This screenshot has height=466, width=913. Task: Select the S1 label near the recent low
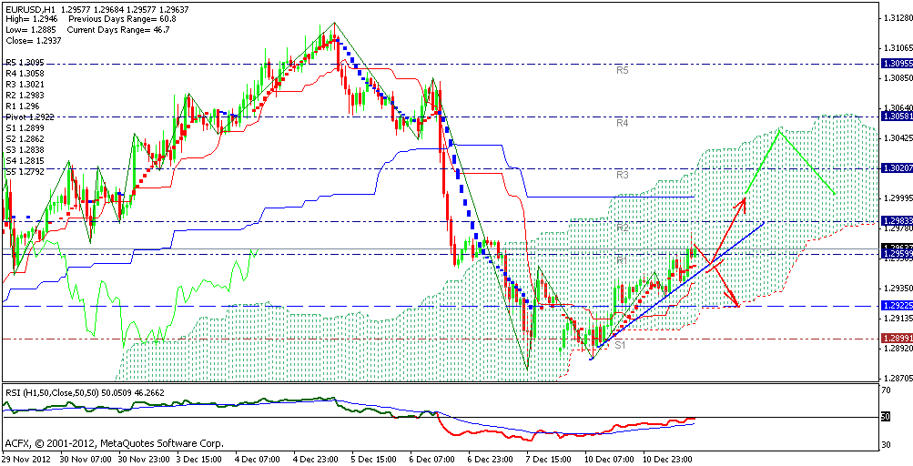[x=619, y=346]
